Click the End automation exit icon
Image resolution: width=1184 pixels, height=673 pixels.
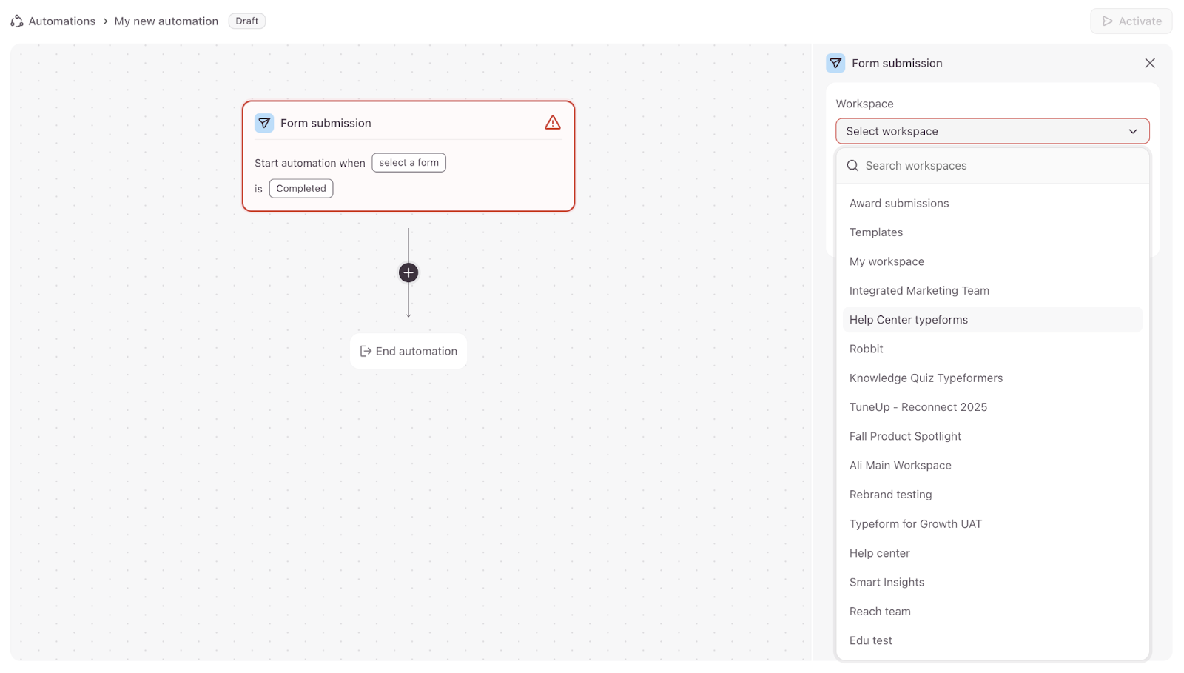(x=366, y=352)
